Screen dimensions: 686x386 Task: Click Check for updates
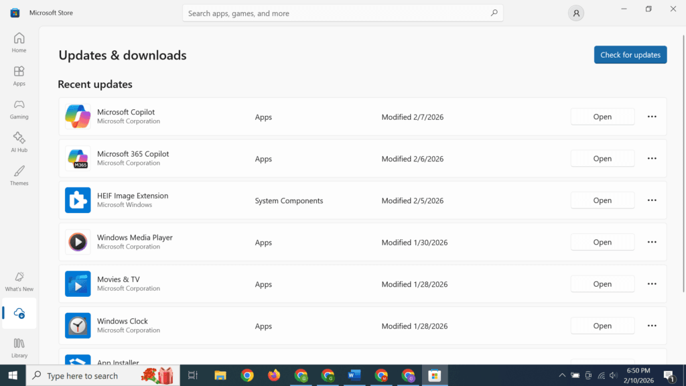630,54
